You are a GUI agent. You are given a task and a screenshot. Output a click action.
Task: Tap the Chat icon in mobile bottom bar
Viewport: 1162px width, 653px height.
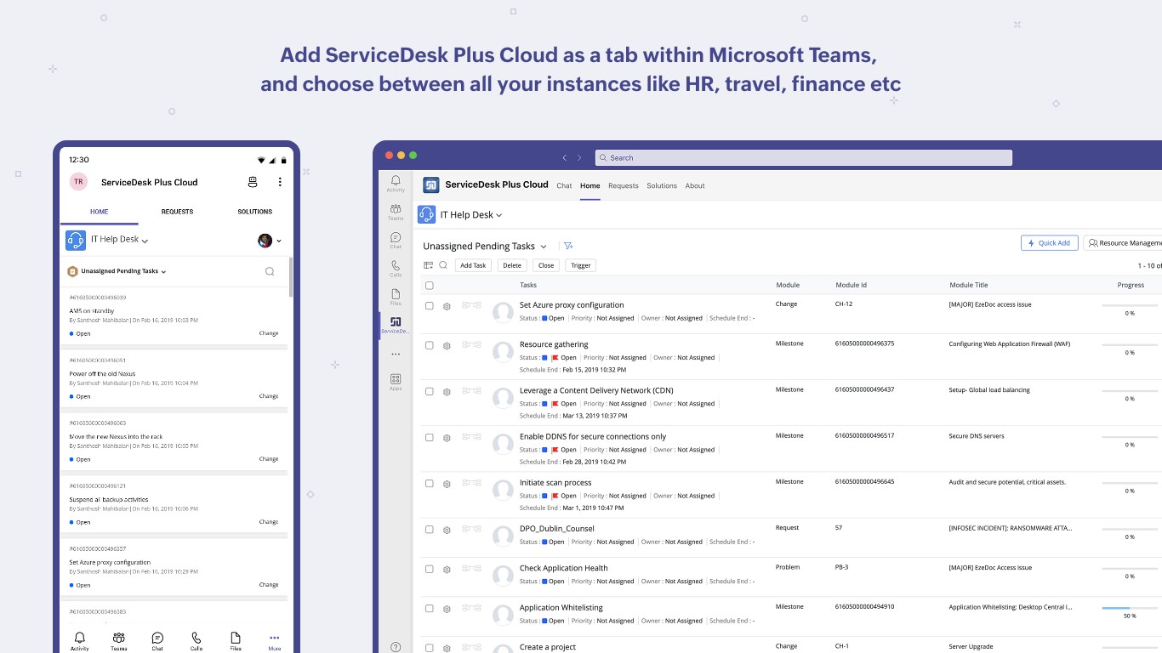(157, 639)
